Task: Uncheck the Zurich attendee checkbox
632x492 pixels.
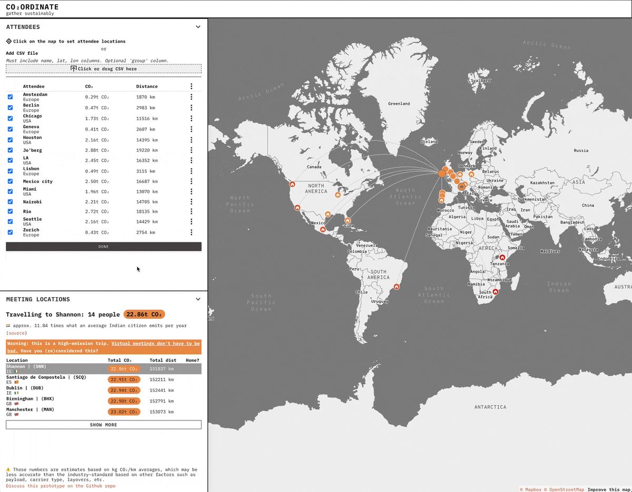Action: coord(10,232)
